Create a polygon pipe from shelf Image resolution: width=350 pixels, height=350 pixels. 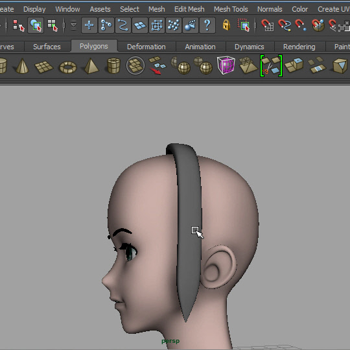[113, 66]
